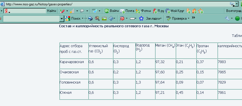Click inside the Yandex search input field
The width and height of the screenshot is (242, 106).
[x=25, y=11]
